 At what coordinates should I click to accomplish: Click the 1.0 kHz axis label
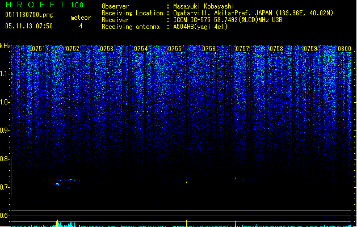pos(5,102)
